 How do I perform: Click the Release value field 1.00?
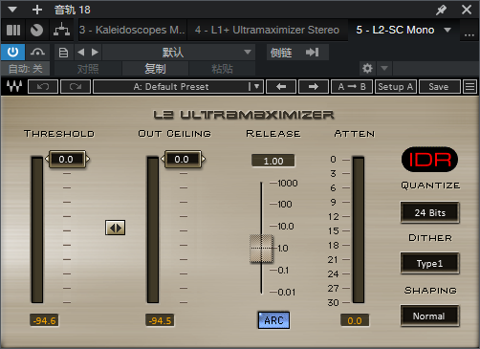[273, 161]
